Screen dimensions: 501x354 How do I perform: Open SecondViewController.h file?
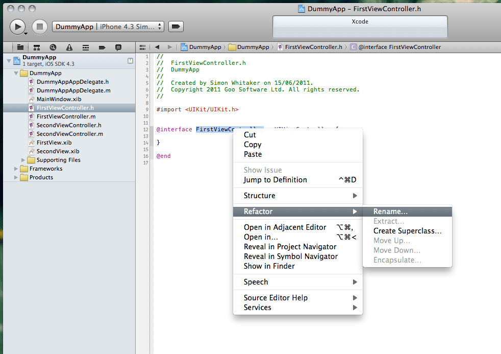point(69,125)
